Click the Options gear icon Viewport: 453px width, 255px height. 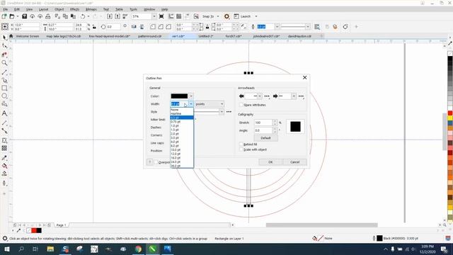[x=226, y=16]
